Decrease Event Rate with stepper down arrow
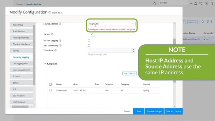The height and width of the screenshot is (121, 215). [133, 51]
